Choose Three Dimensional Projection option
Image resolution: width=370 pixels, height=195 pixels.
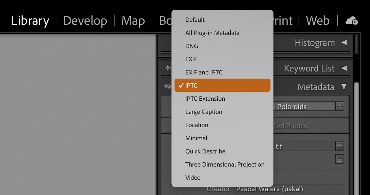click(x=225, y=164)
